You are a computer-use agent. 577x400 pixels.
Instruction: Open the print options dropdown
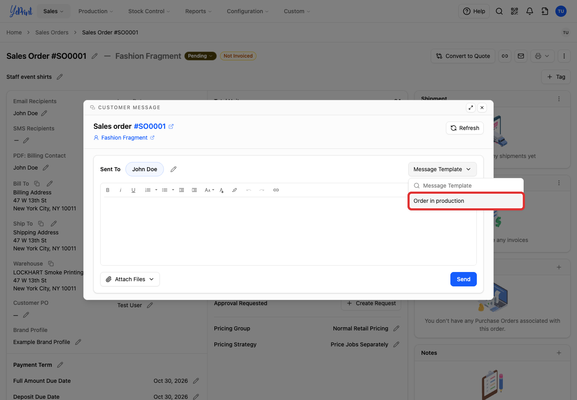pyautogui.click(x=543, y=56)
